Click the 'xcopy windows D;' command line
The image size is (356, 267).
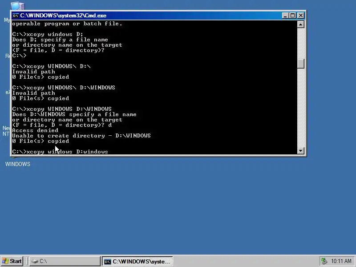(48, 35)
